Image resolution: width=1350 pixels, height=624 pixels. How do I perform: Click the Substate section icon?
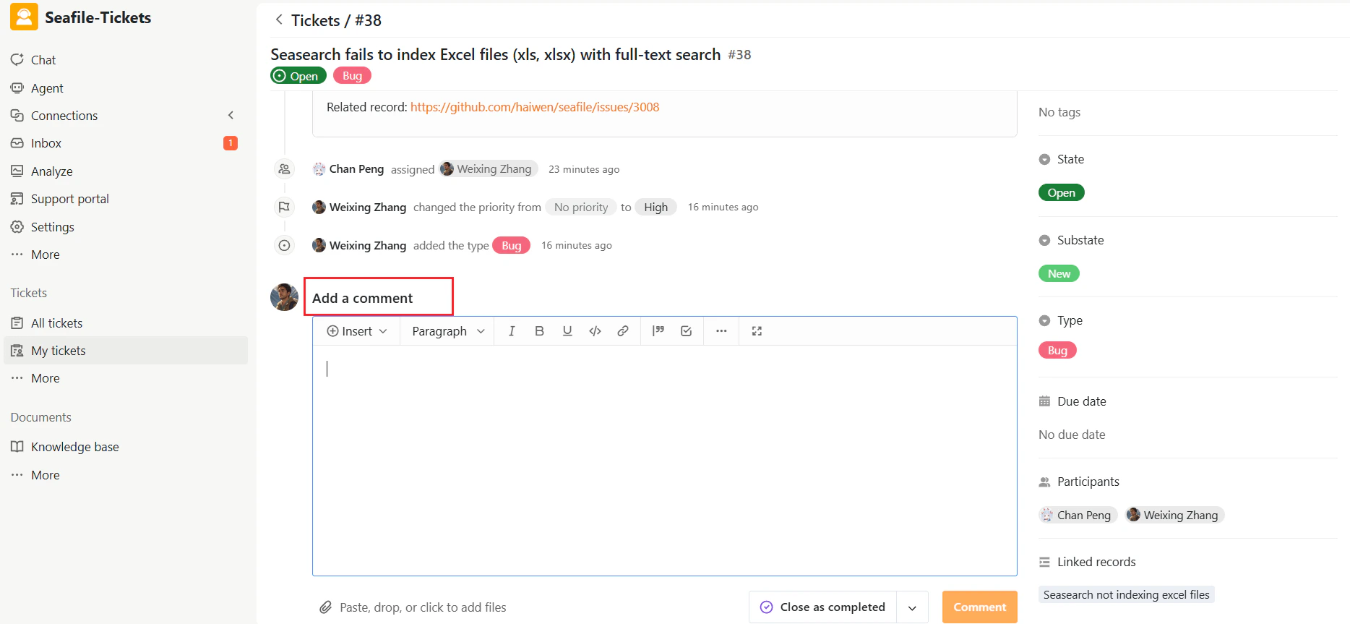click(1044, 240)
